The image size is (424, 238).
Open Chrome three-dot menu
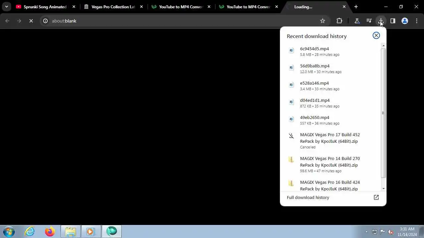tap(417, 21)
